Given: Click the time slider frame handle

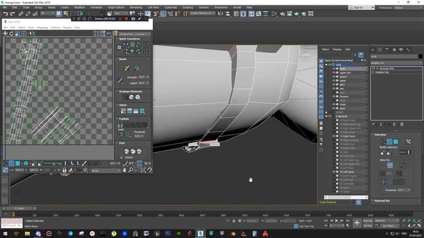Looking at the screenshot, I should (x=19, y=209).
